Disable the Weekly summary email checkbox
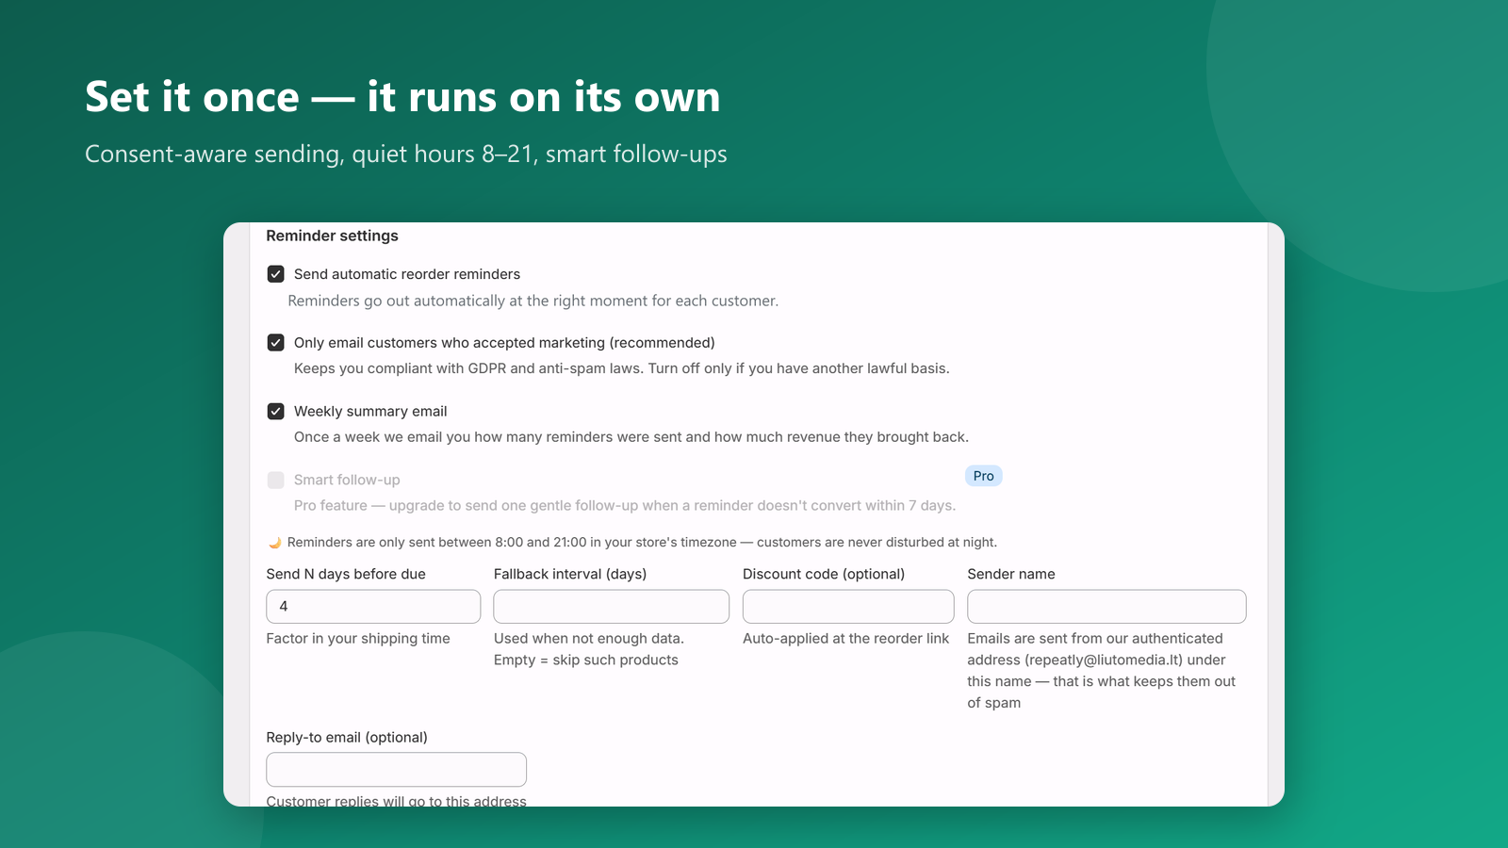Image resolution: width=1508 pixels, height=848 pixels. point(275,412)
